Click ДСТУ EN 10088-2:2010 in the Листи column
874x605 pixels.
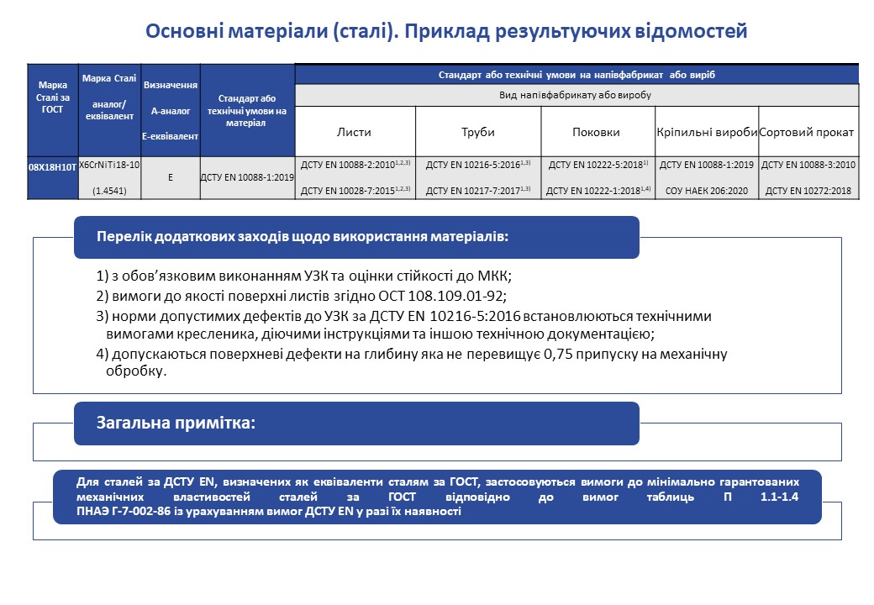point(354,165)
